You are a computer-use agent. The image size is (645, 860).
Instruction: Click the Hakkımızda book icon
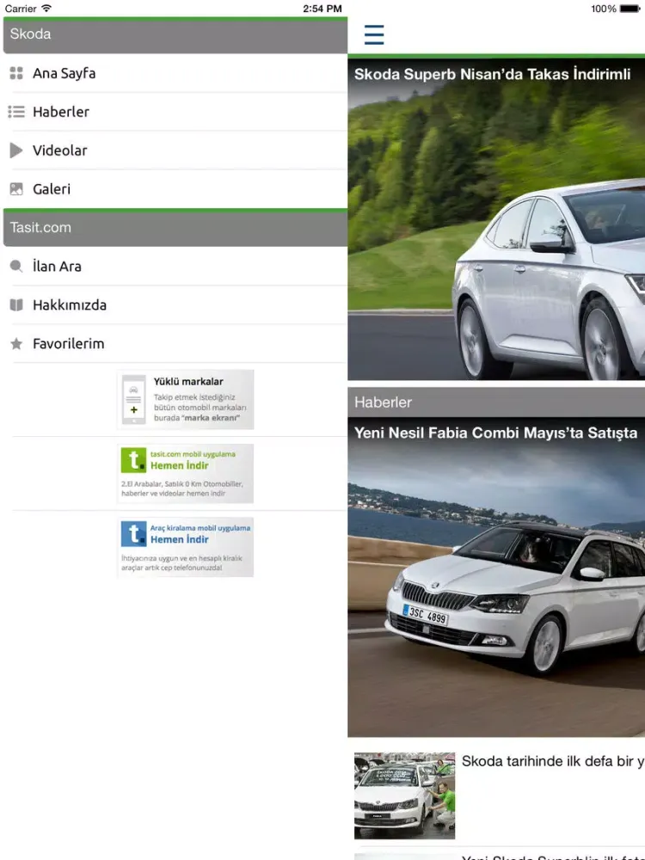coord(16,305)
